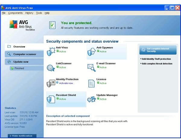Open the Help menu
The width and height of the screenshot is (181, 140).
point(47,13)
